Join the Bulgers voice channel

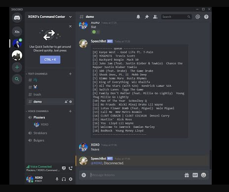point(50,140)
